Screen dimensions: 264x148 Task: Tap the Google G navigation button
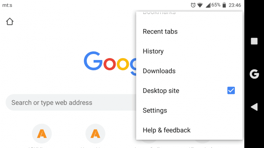tap(254, 74)
